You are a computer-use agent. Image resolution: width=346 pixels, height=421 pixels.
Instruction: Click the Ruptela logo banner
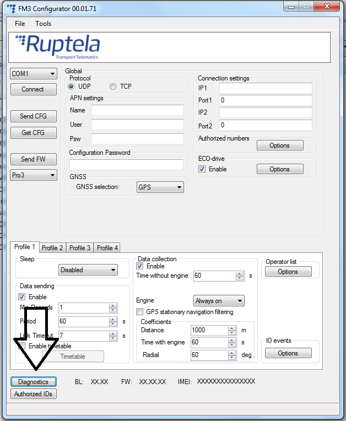(x=58, y=46)
